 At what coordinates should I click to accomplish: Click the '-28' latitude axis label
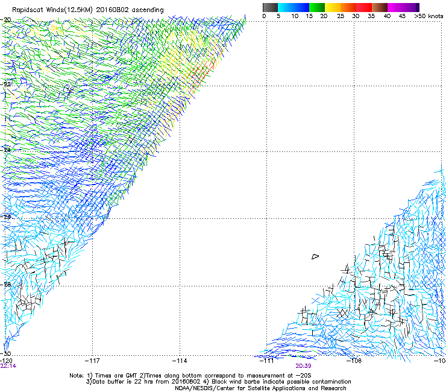tap(6, 284)
